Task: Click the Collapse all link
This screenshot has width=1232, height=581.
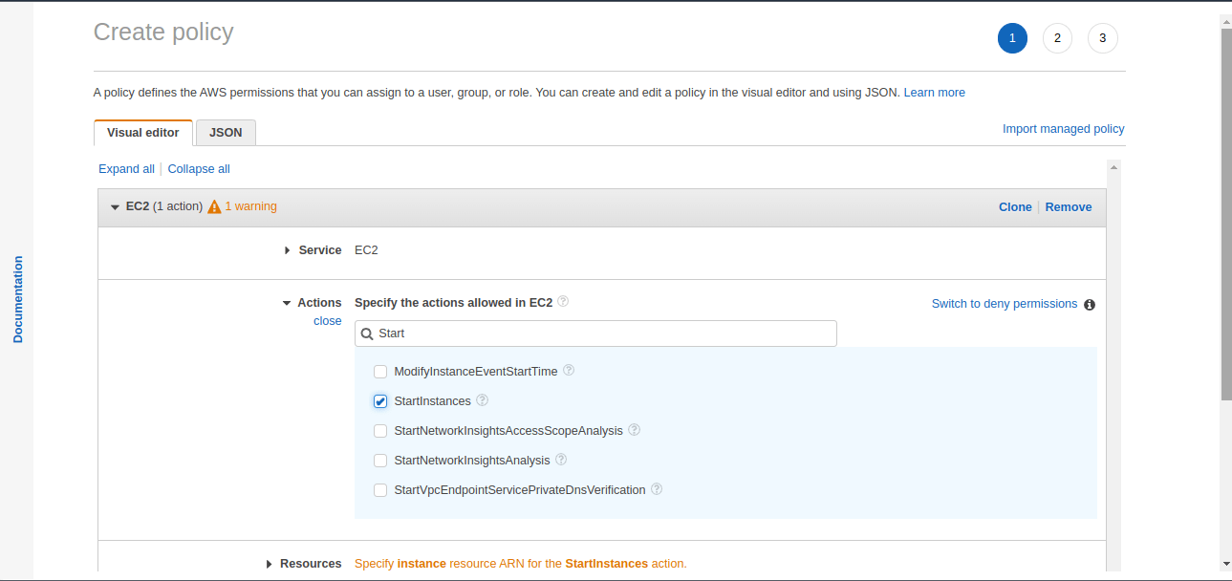Action: (x=199, y=169)
